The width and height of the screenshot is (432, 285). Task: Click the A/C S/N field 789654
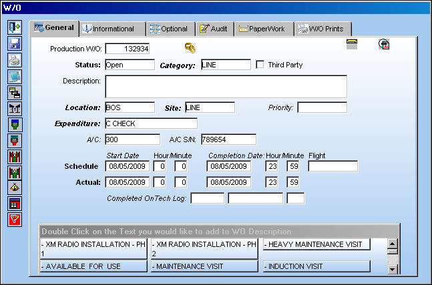click(228, 139)
